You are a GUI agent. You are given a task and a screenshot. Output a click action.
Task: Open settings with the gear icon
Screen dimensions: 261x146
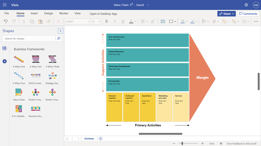click(x=246, y=5)
